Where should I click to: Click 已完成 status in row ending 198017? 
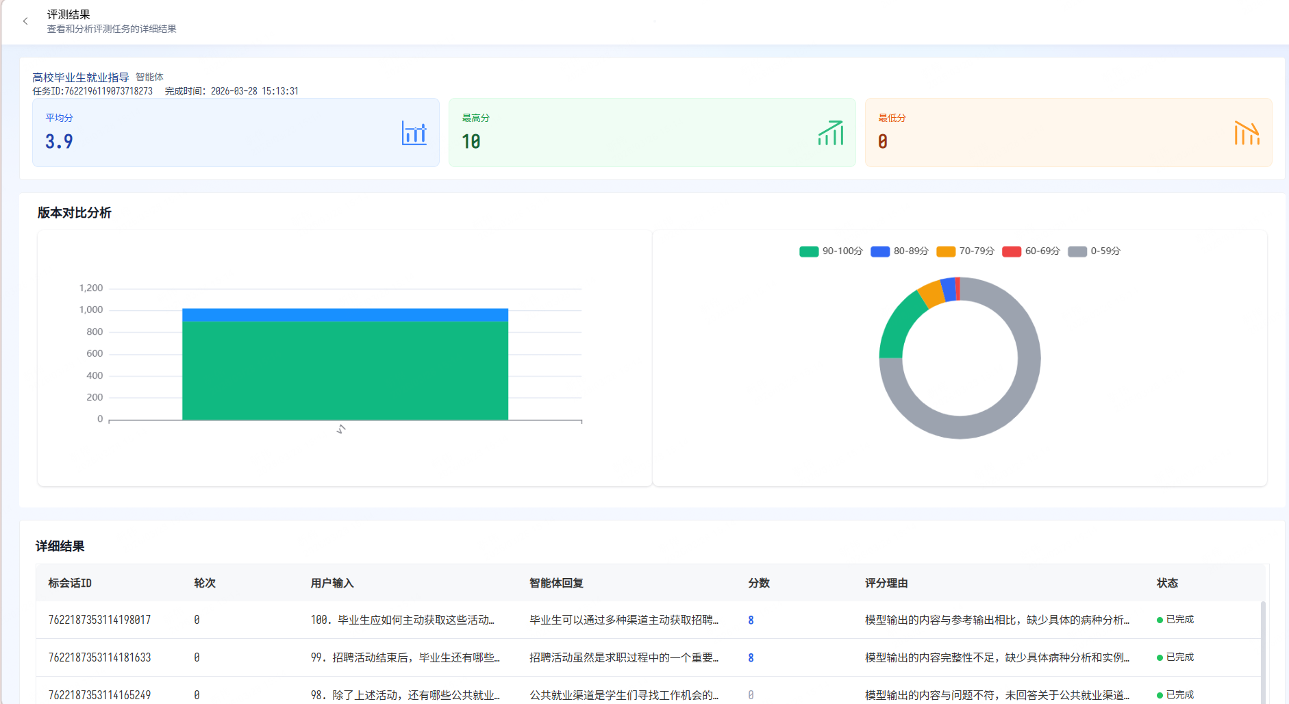pyautogui.click(x=1175, y=619)
